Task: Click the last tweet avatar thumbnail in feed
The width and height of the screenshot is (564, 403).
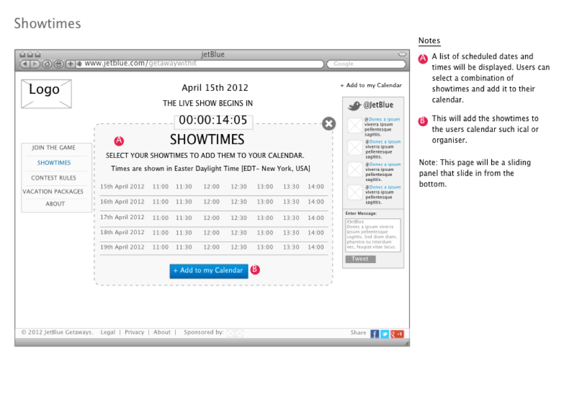Action: 355,193
